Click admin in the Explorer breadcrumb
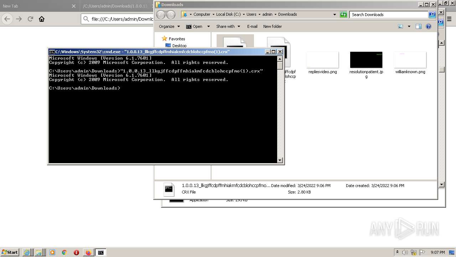Image resolution: width=456 pixels, height=257 pixels. (x=267, y=15)
